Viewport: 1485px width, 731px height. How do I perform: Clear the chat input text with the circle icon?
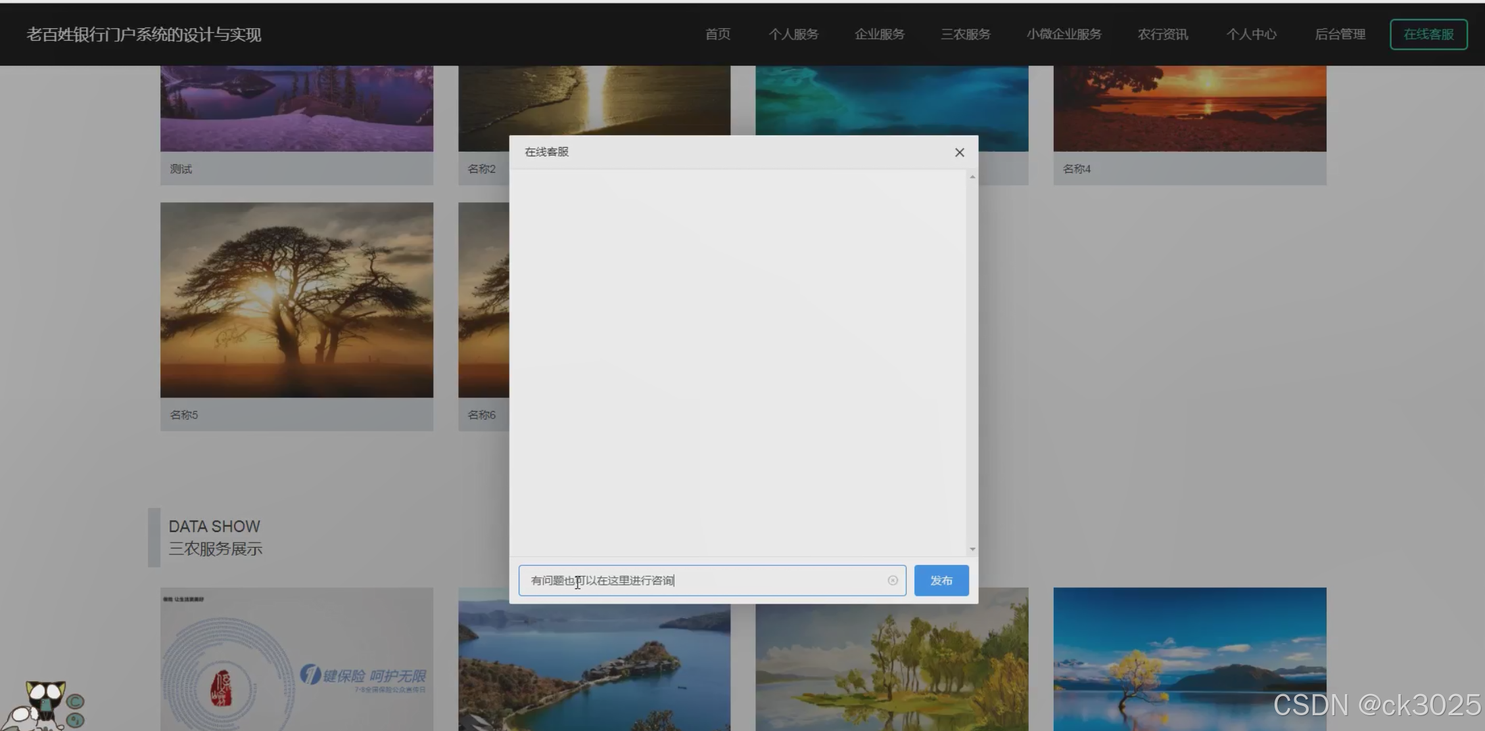(x=892, y=581)
